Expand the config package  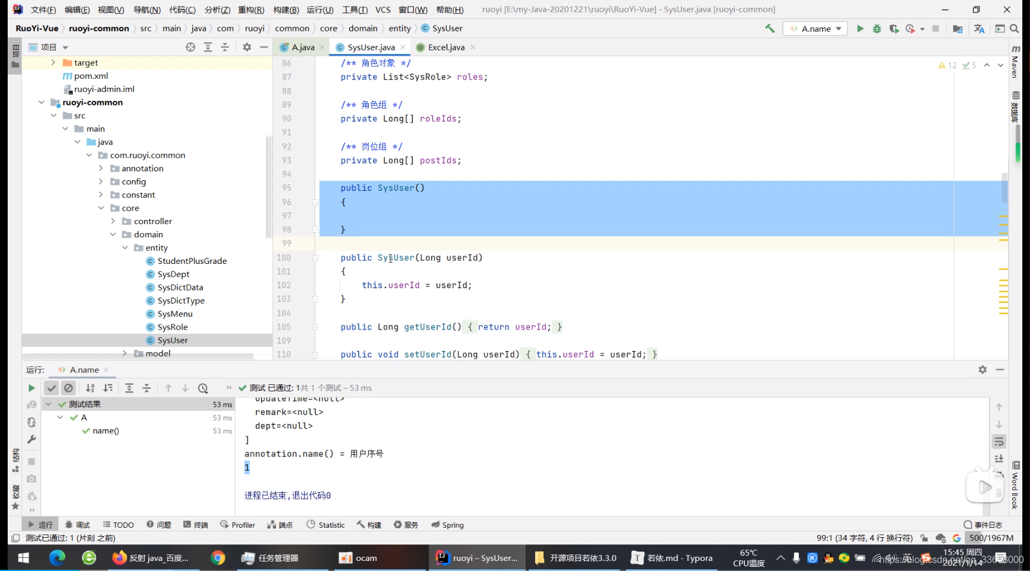click(x=101, y=181)
